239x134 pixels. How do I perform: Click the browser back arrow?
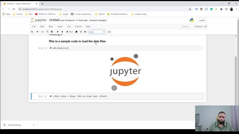click(x=4, y=9)
